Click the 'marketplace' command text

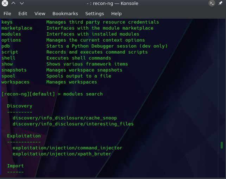[17, 28]
